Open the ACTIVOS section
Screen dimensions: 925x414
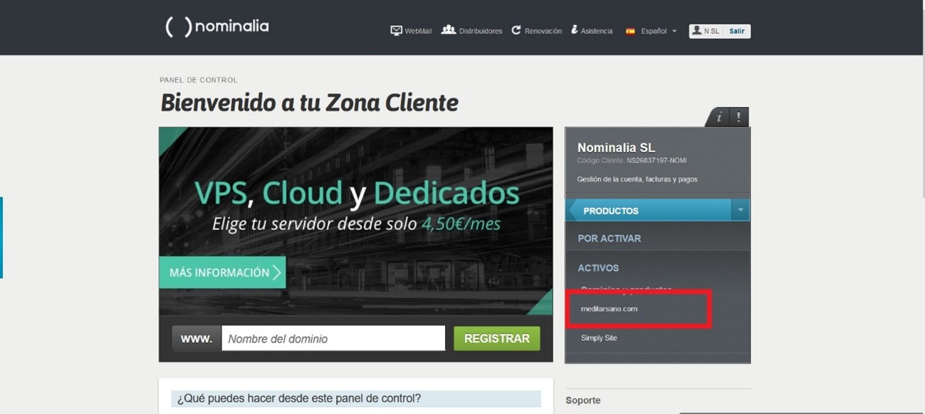point(598,268)
